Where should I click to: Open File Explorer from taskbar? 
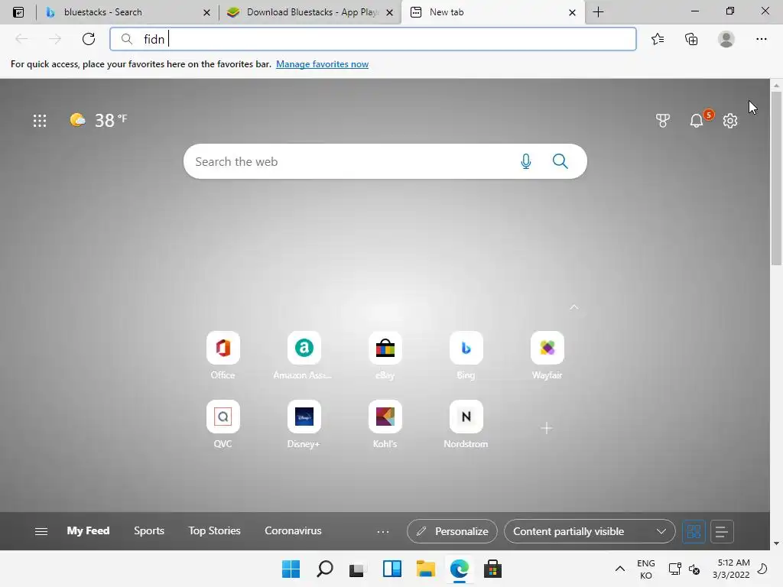click(425, 569)
